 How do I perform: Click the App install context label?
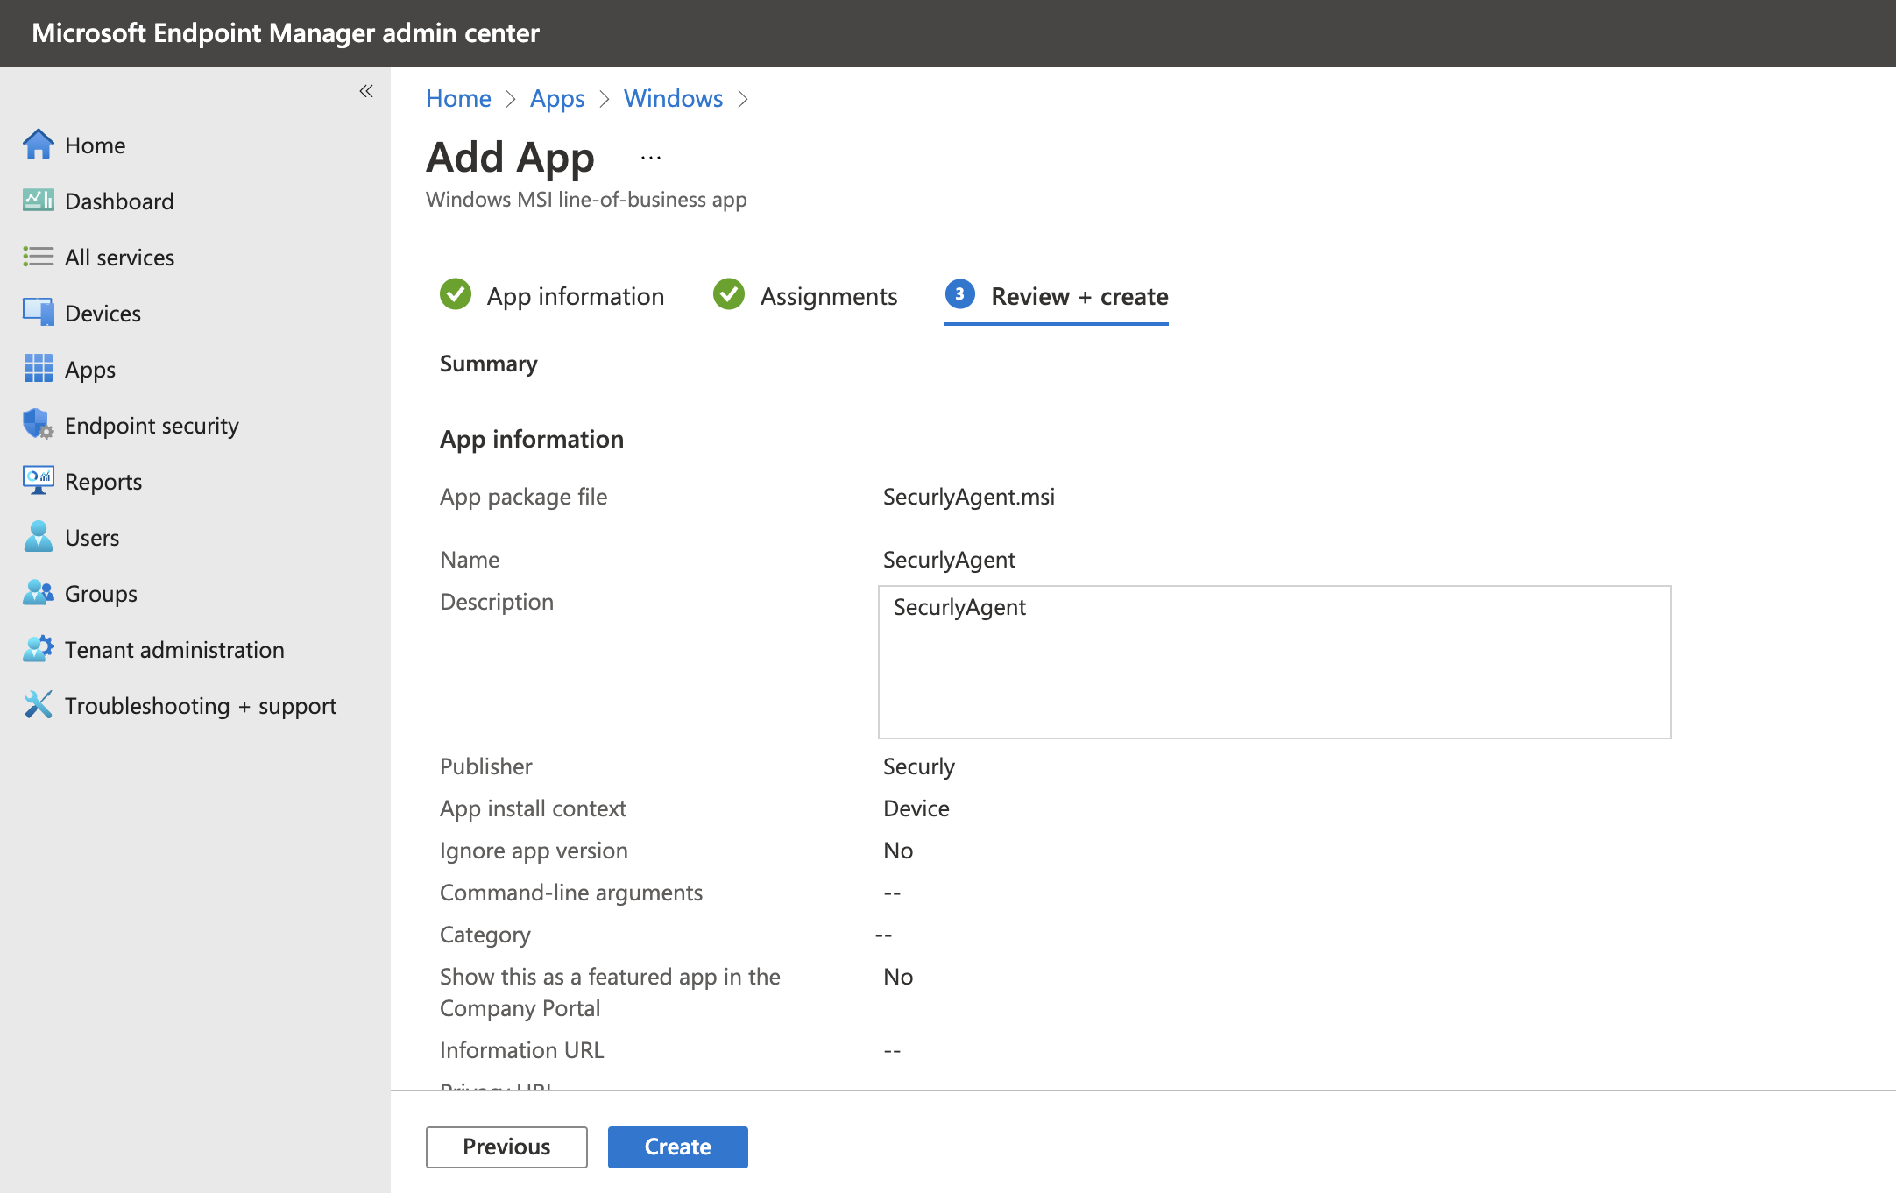pos(533,808)
